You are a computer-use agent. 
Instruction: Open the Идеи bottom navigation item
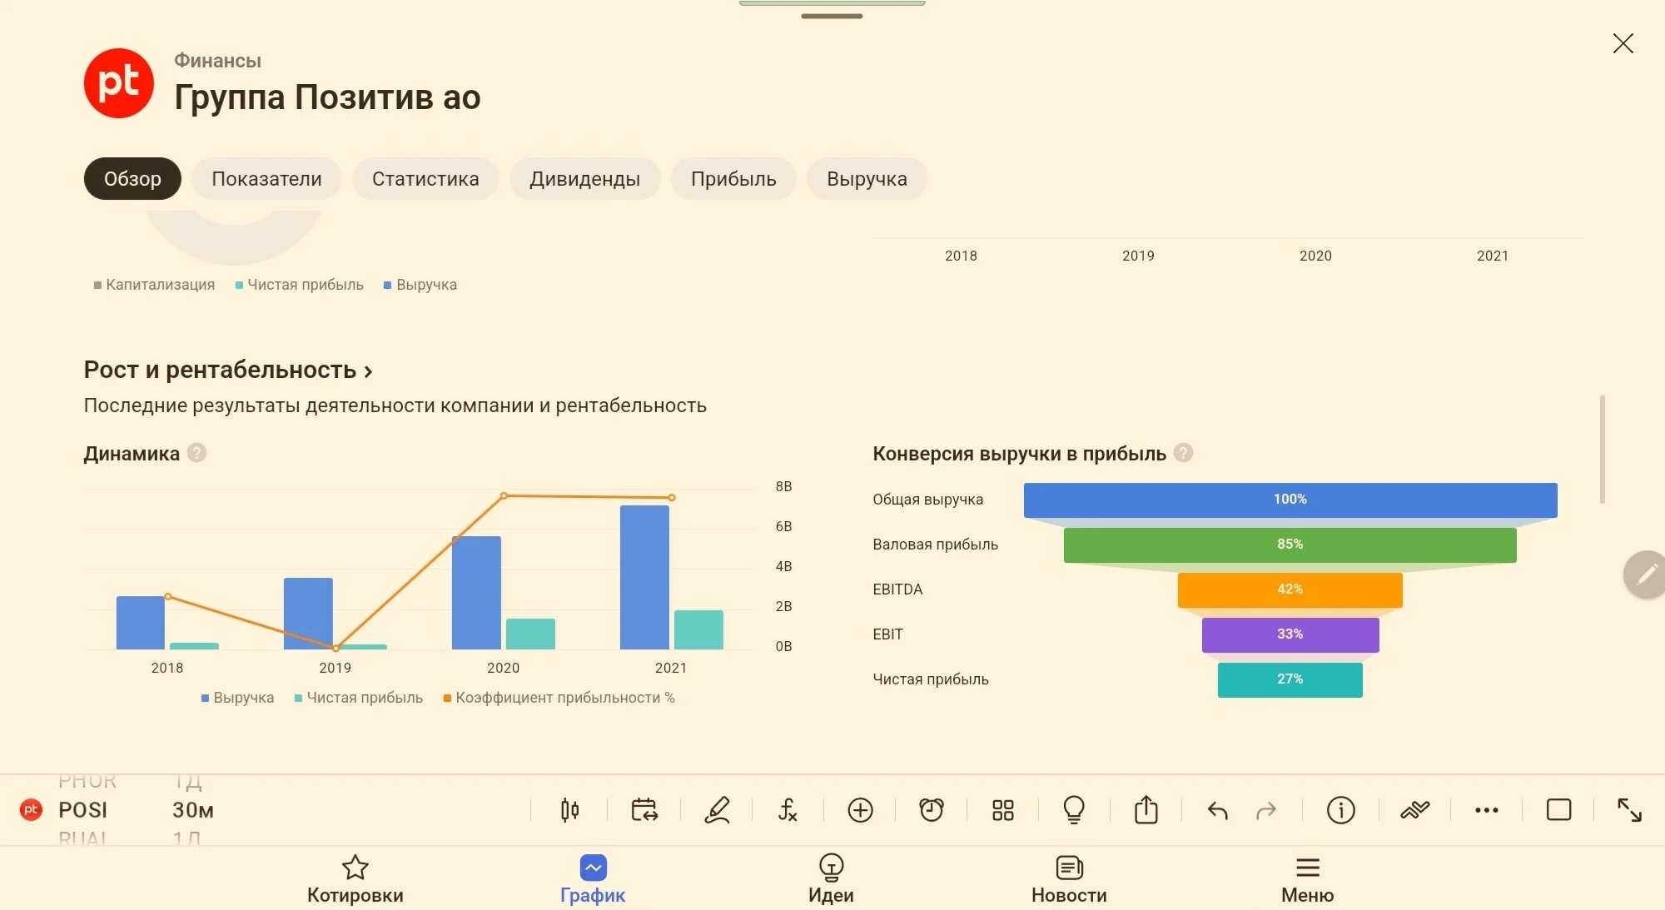(x=831, y=879)
